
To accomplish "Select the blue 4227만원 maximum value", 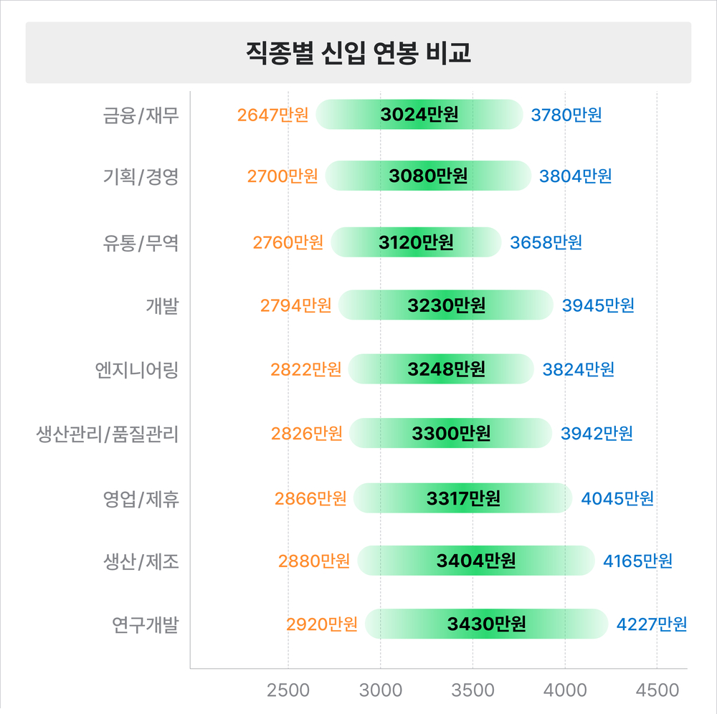I will tap(651, 624).
